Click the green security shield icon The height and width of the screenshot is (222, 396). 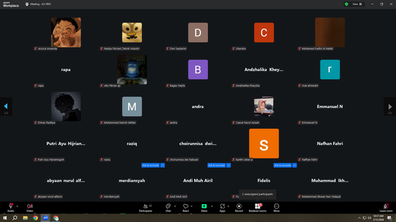tap(346, 4)
